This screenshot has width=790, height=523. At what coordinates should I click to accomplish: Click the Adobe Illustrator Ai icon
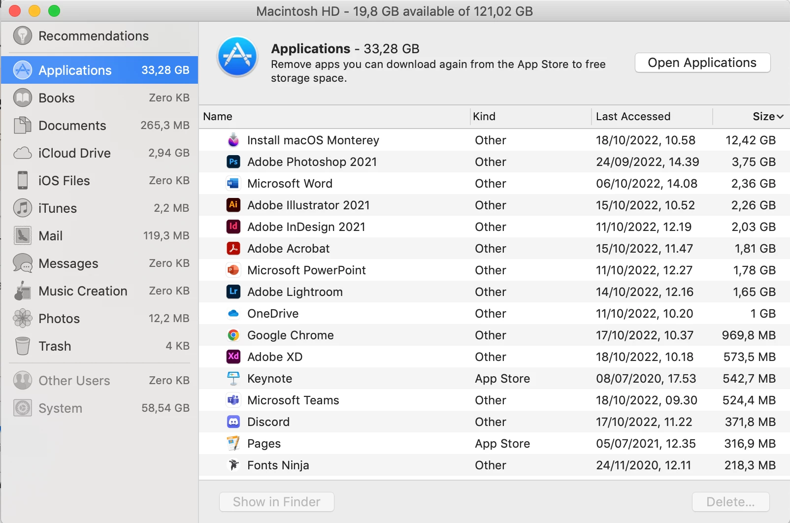coord(233,205)
